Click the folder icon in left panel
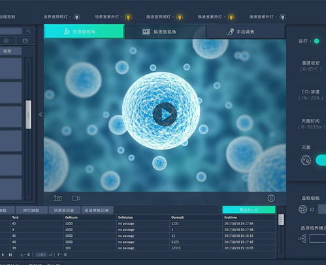 tap(25, 40)
